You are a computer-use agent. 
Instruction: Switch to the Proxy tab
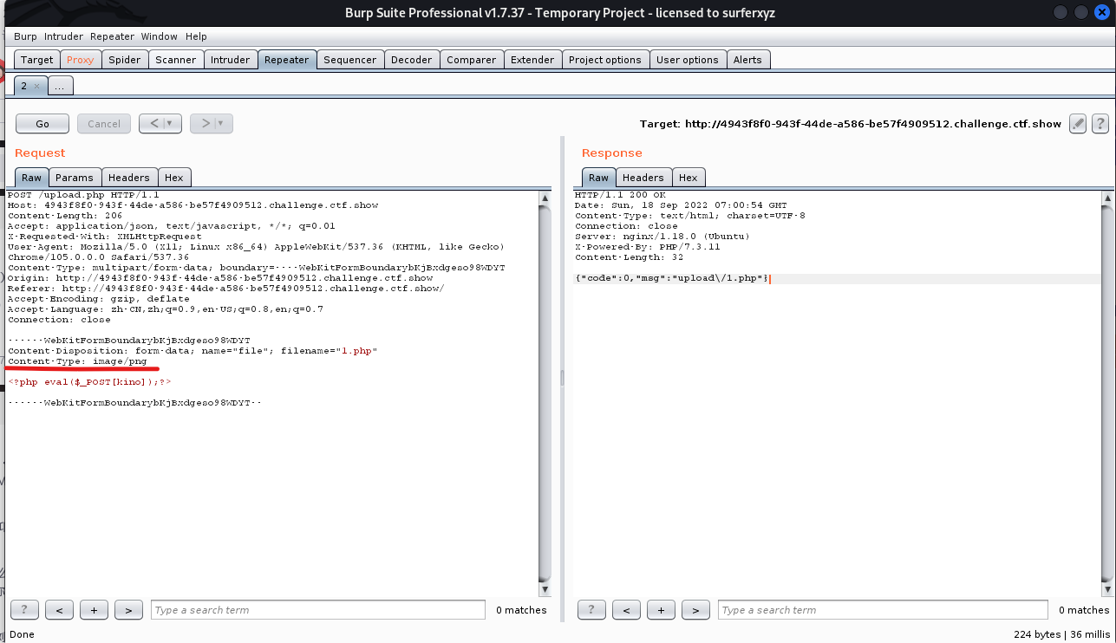(80, 60)
